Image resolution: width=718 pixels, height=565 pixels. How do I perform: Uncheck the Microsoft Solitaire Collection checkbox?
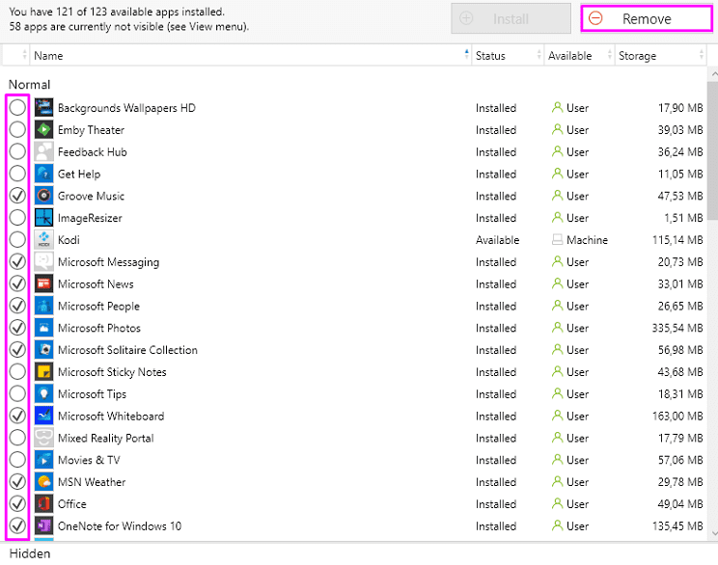pyautogui.click(x=17, y=350)
